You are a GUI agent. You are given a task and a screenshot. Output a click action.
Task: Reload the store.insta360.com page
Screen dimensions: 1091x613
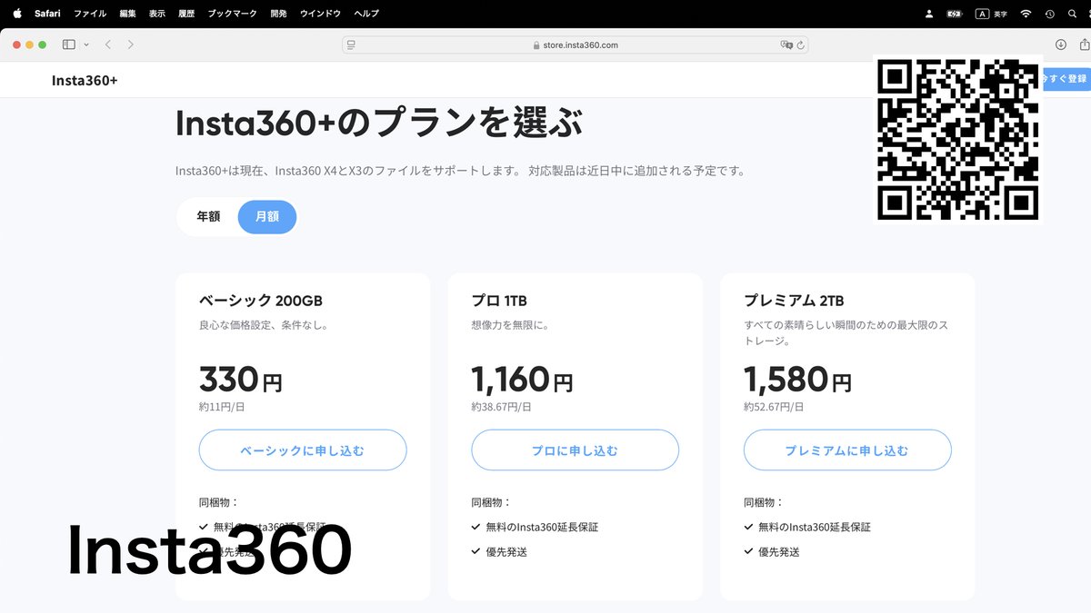pos(800,44)
